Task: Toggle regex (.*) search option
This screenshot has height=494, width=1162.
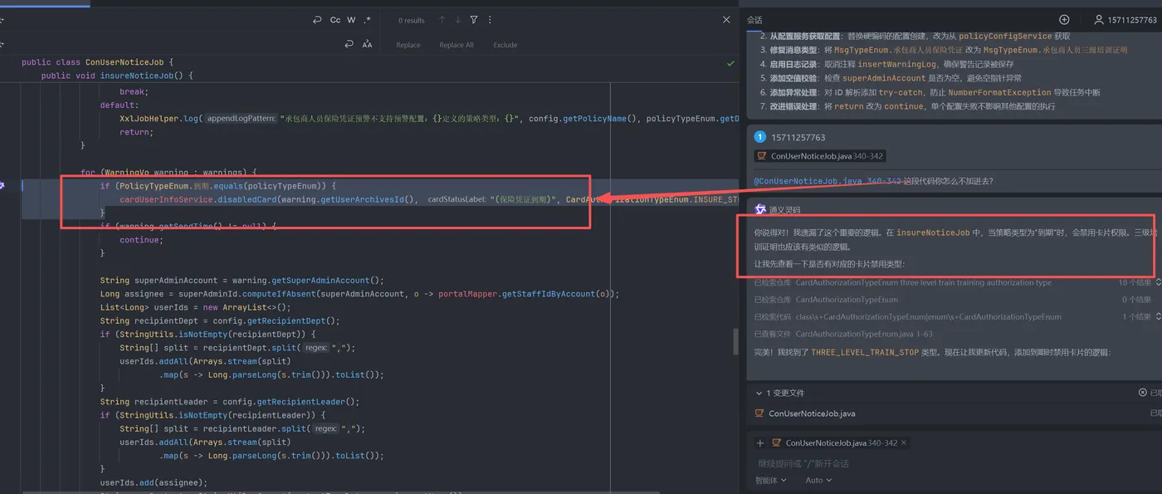Action: pos(368,20)
